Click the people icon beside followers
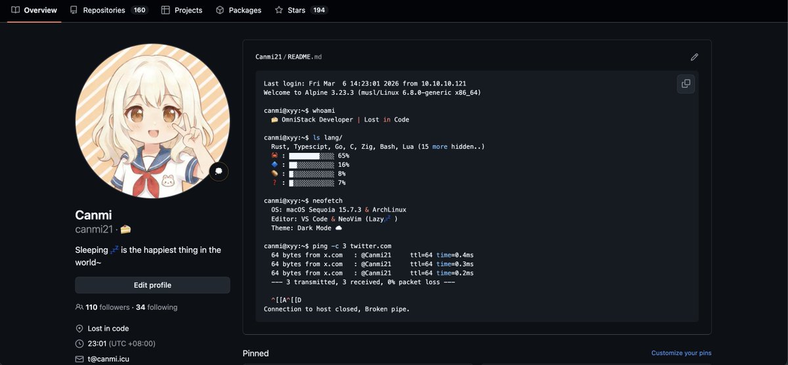This screenshot has width=788, height=365. click(79, 307)
